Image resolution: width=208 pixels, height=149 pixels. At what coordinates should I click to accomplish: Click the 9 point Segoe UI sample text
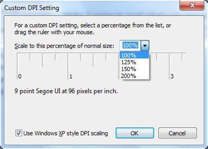pyautogui.click(x=66, y=91)
